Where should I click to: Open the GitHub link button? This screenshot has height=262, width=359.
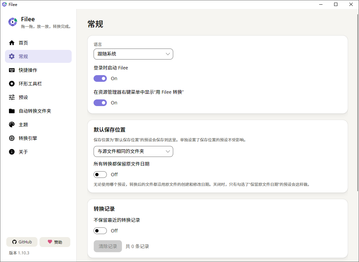point(22,242)
